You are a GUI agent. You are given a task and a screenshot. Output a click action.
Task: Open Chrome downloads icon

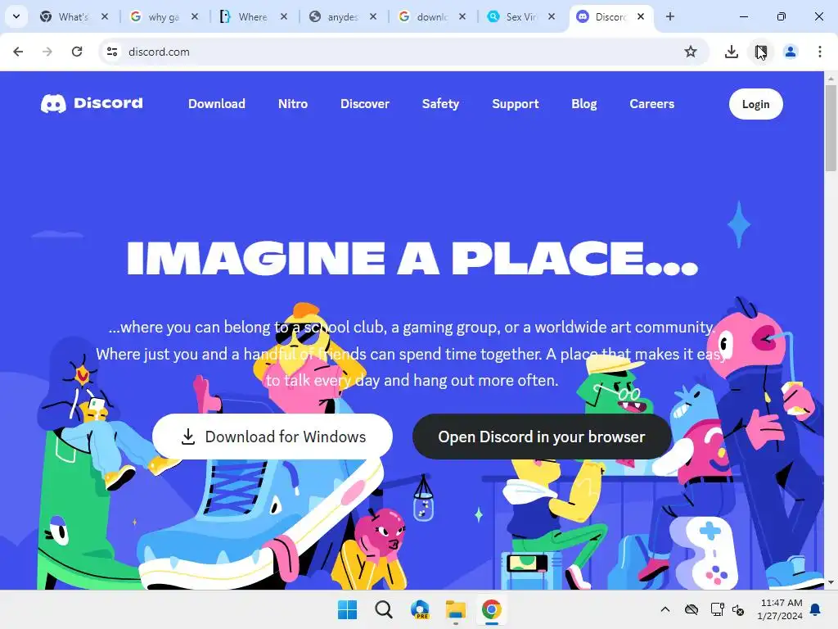731,52
